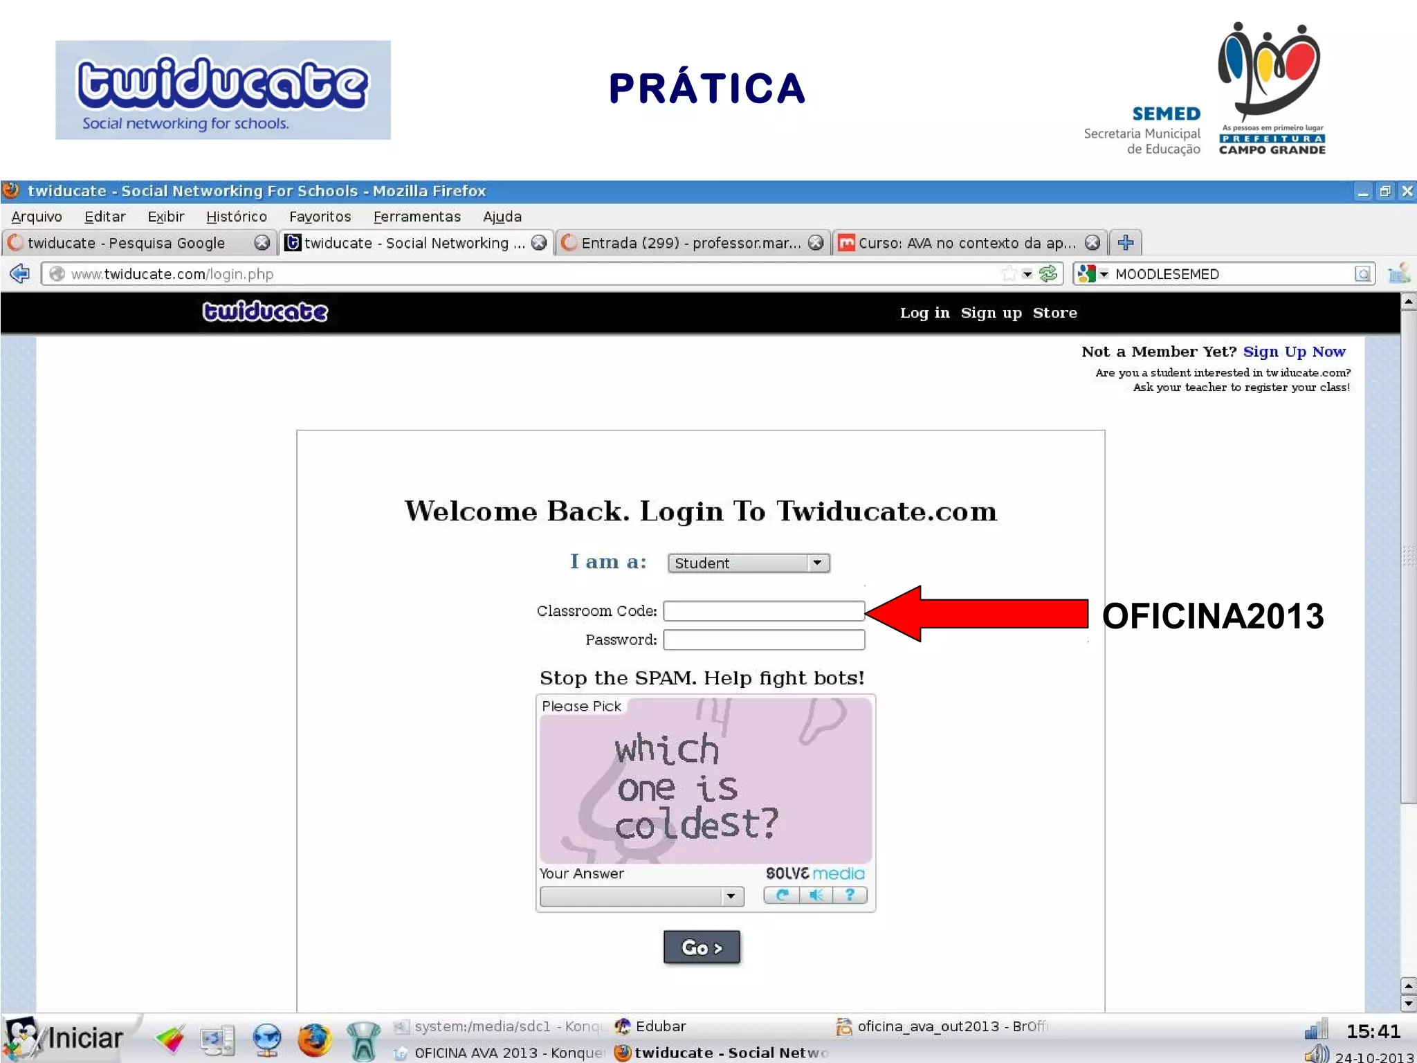Click the page scrollbar down arrow

point(1408,1003)
